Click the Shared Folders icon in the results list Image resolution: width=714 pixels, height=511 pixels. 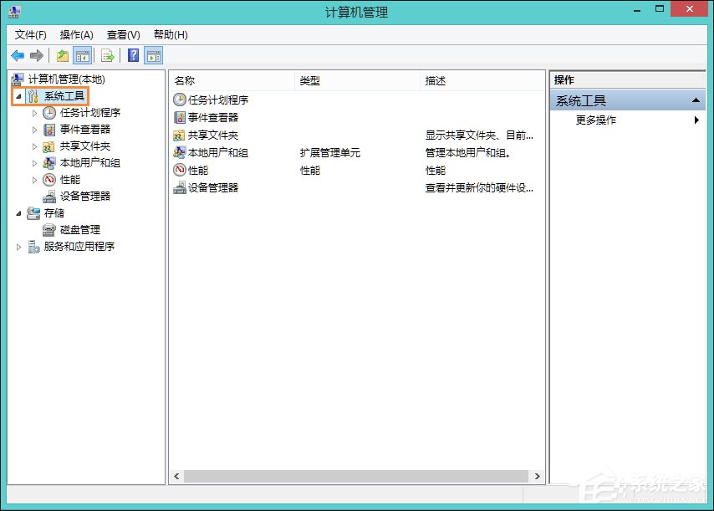click(212, 134)
